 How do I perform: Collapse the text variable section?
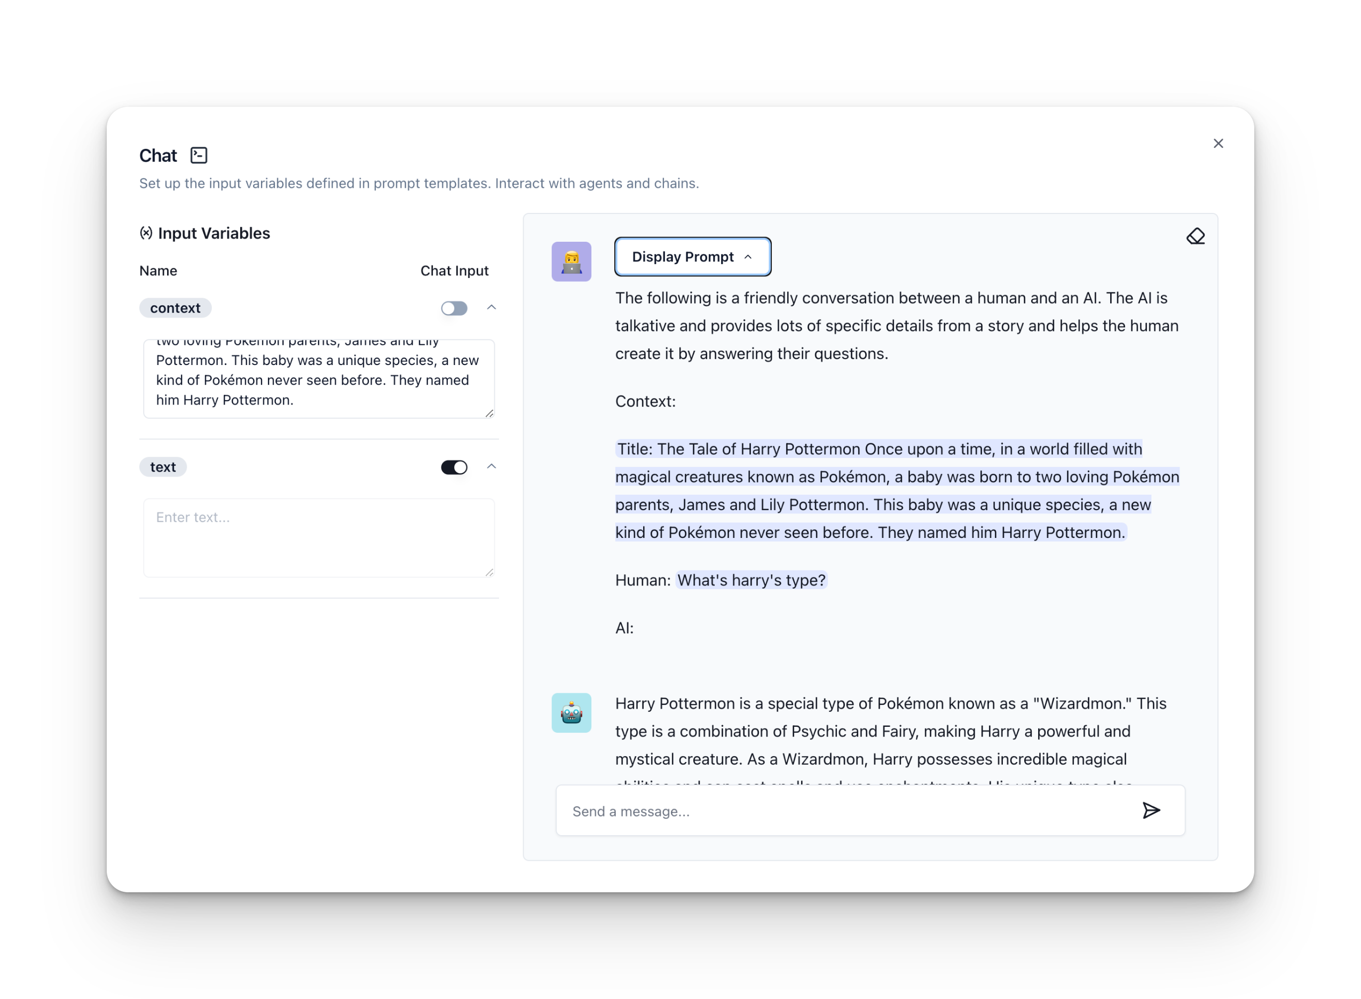(x=491, y=467)
